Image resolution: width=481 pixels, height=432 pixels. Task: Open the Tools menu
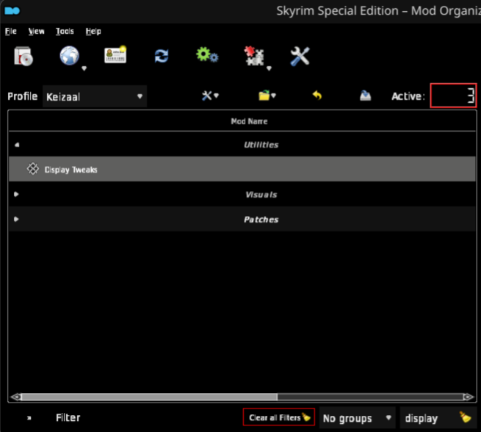pos(65,32)
